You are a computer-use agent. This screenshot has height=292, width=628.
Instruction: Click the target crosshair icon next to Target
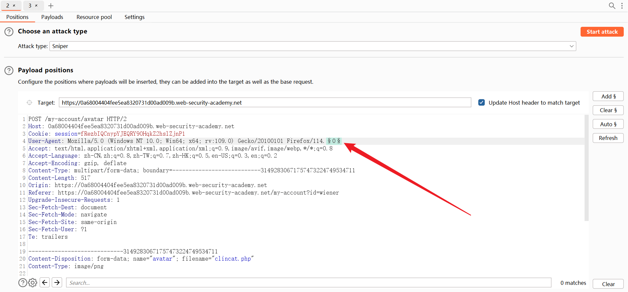coord(29,103)
